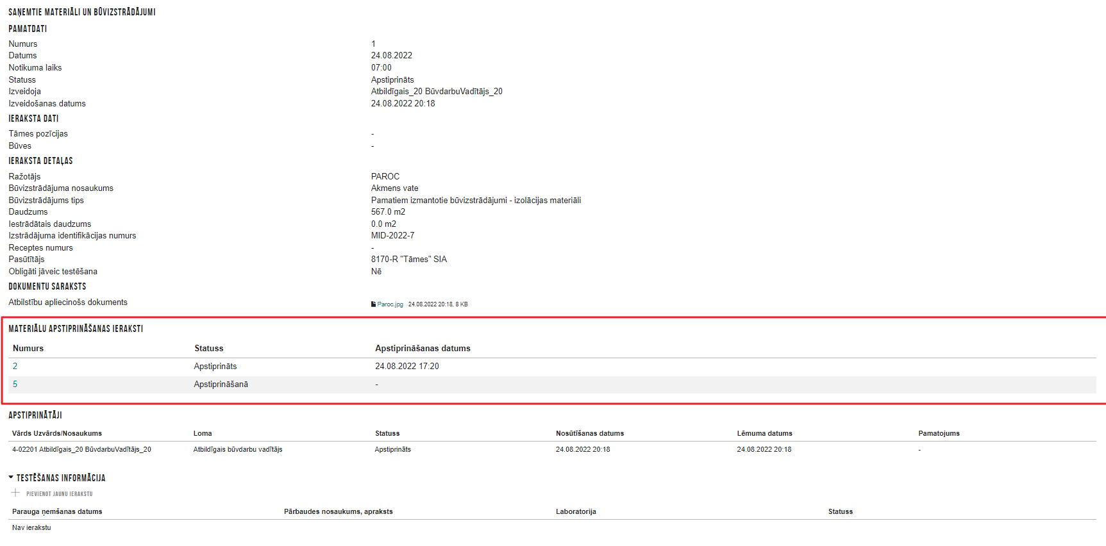This screenshot has width=1106, height=546.
Task: Click the Pārbaudes nosaukums, apraksts header
Action: tap(339, 512)
